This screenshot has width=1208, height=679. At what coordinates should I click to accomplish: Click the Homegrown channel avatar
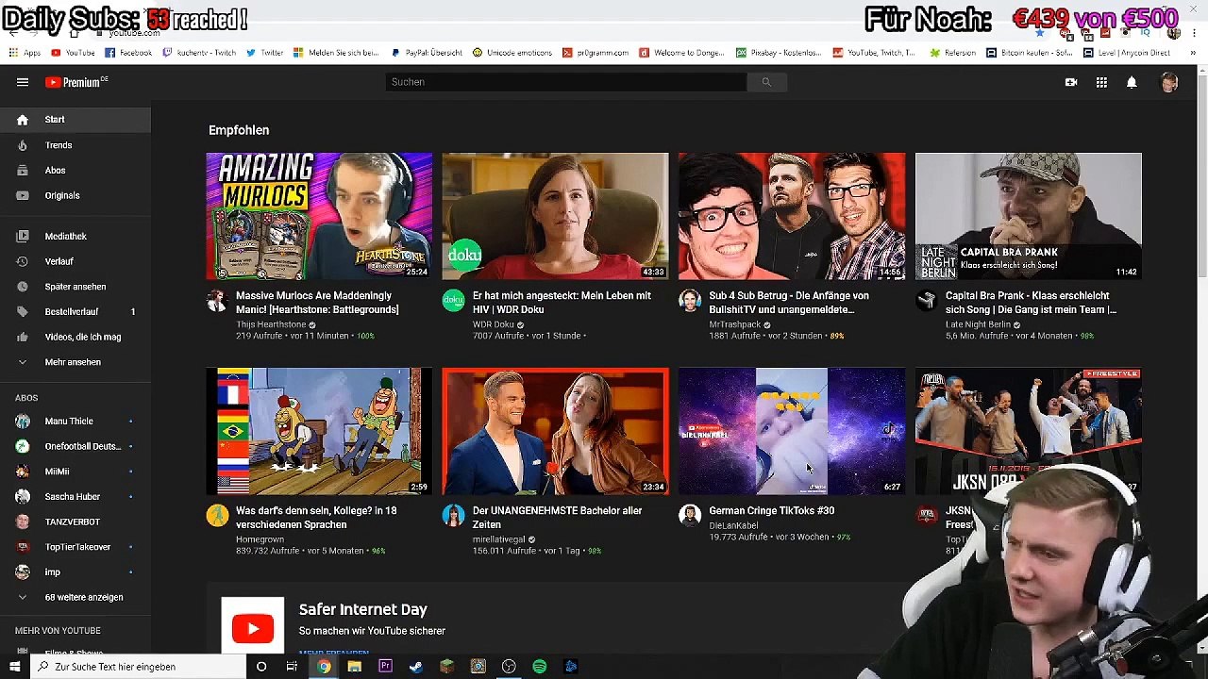(x=218, y=516)
